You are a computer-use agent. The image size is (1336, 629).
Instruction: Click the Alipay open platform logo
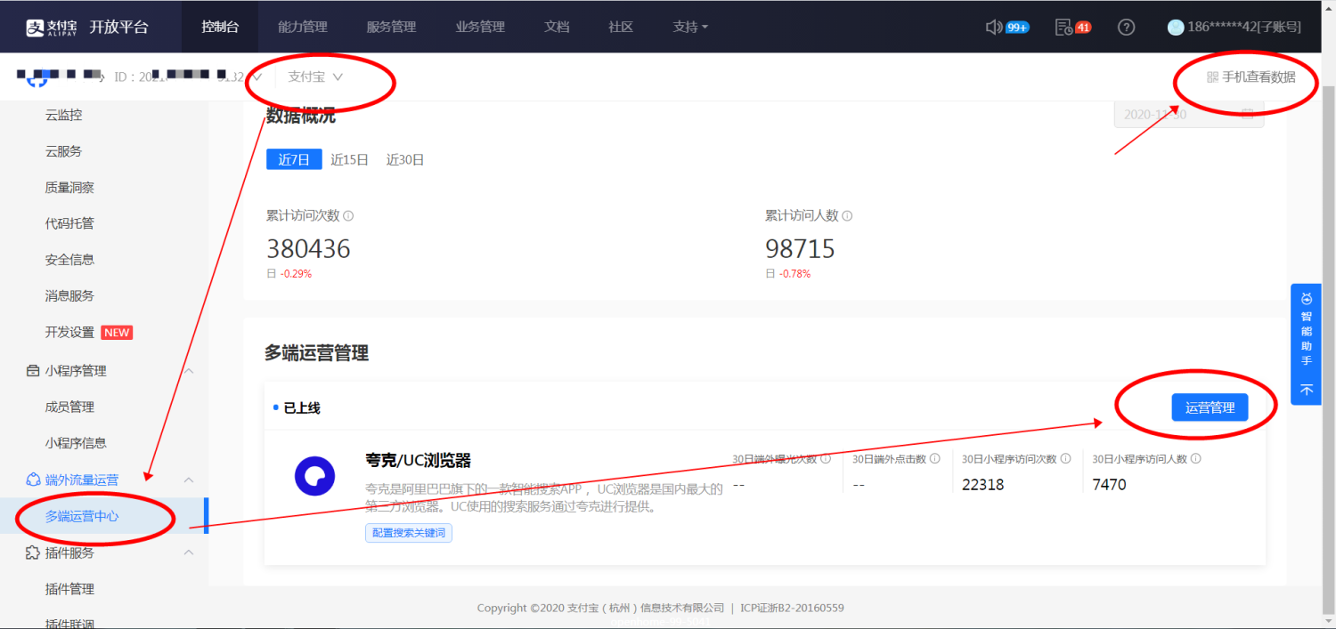[x=86, y=27]
